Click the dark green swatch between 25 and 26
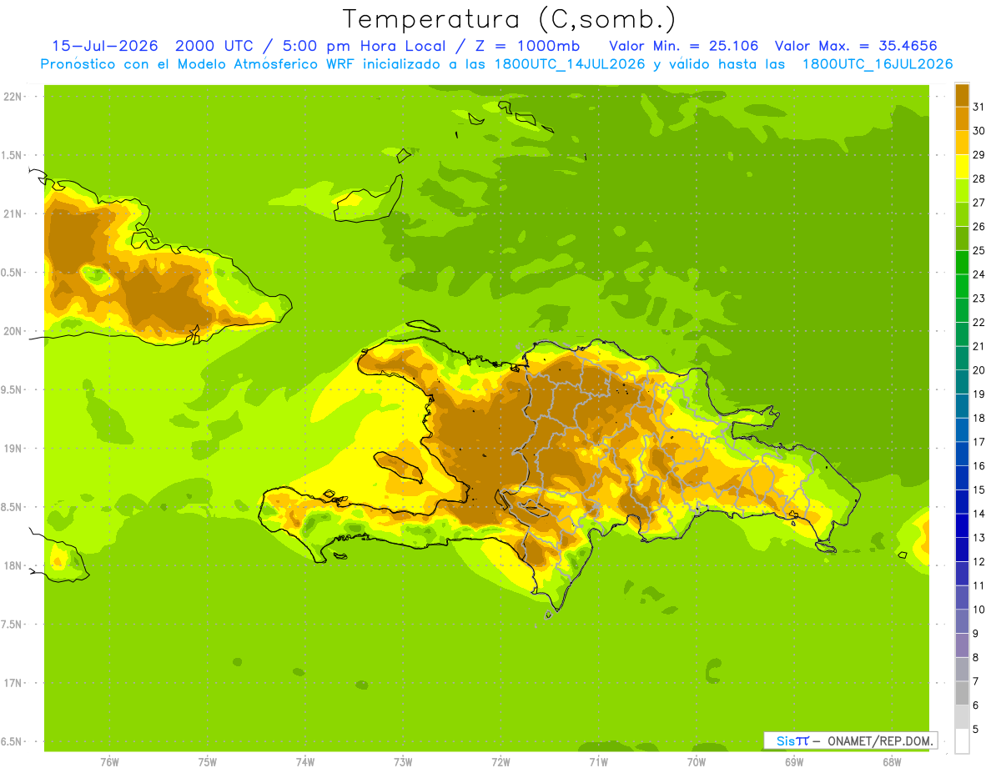 (962, 238)
